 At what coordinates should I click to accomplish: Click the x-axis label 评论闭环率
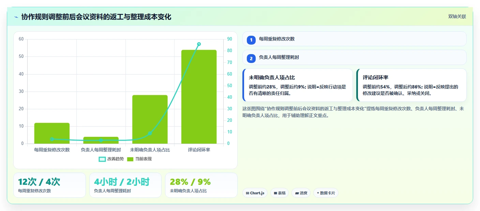pos(199,150)
